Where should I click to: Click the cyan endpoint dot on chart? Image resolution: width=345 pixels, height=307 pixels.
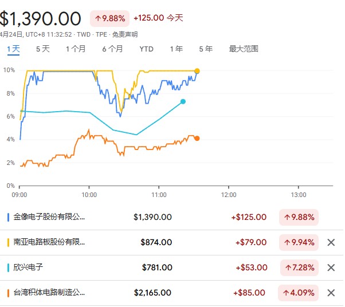point(183,101)
